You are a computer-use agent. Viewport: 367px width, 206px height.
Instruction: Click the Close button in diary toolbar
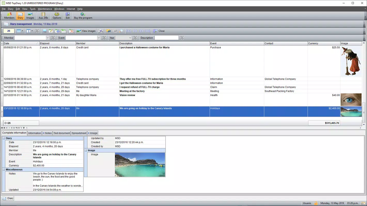tap(159, 31)
